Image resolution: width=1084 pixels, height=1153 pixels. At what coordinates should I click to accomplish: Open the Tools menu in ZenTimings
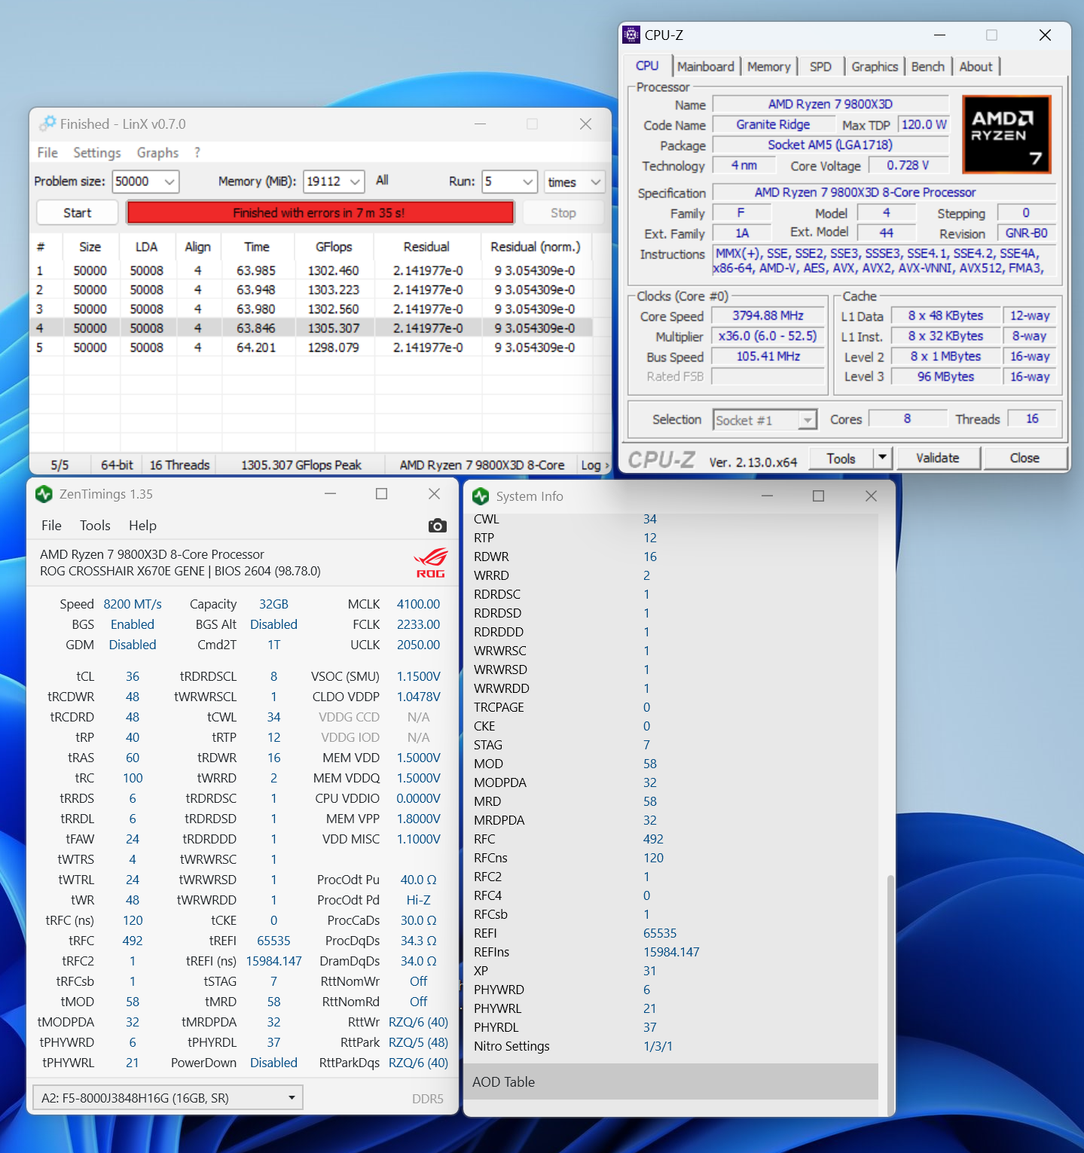point(95,526)
